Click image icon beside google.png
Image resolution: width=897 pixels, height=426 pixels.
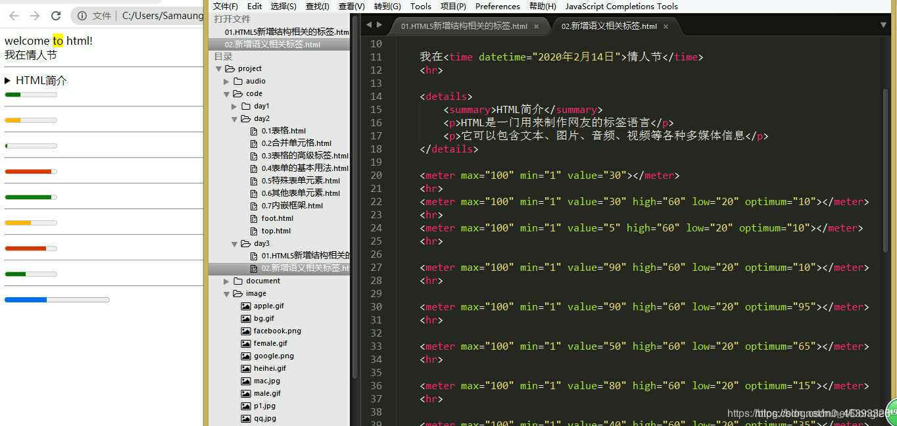tap(246, 356)
